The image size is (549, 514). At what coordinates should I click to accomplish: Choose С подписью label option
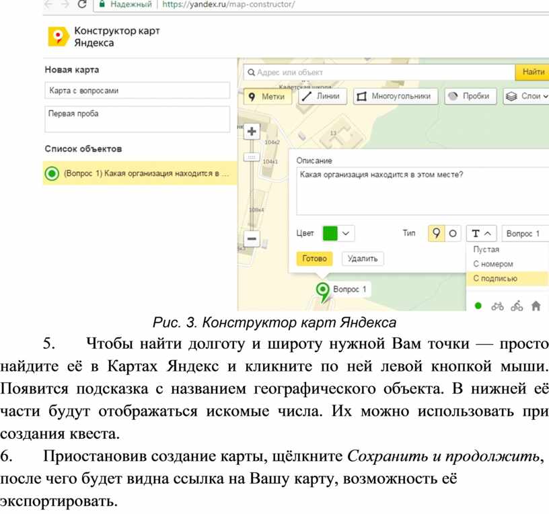coord(507,279)
